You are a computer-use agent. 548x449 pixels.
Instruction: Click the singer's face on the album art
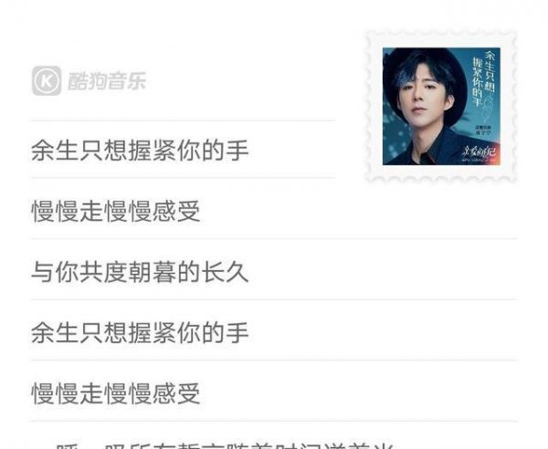pos(424,102)
